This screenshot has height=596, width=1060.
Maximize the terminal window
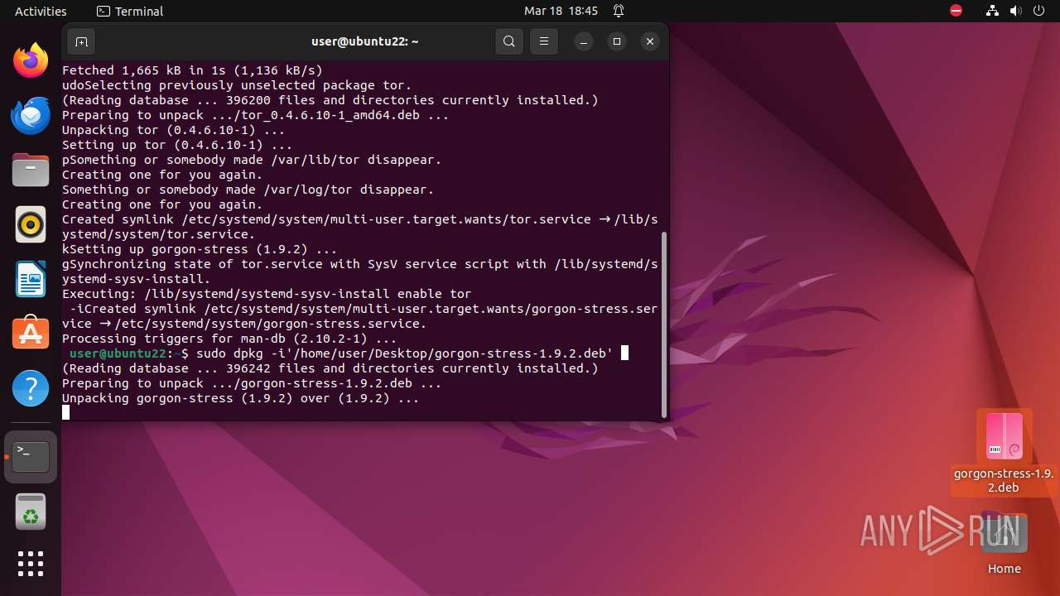(617, 41)
